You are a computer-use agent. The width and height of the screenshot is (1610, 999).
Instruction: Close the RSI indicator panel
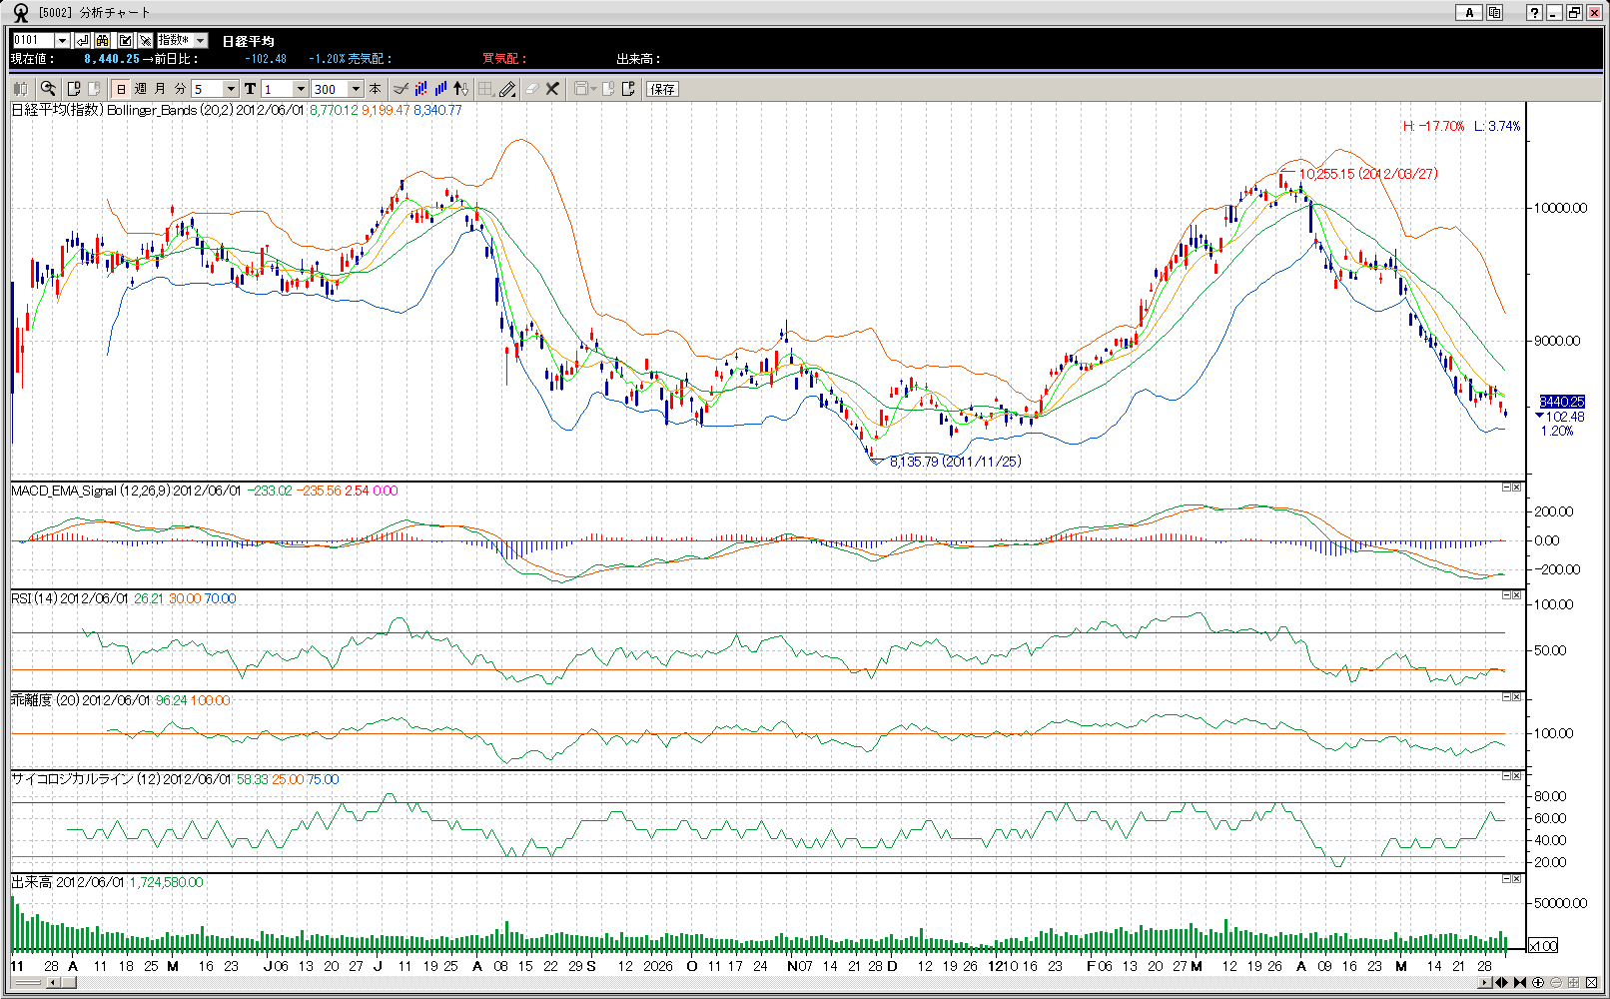[x=1517, y=595]
